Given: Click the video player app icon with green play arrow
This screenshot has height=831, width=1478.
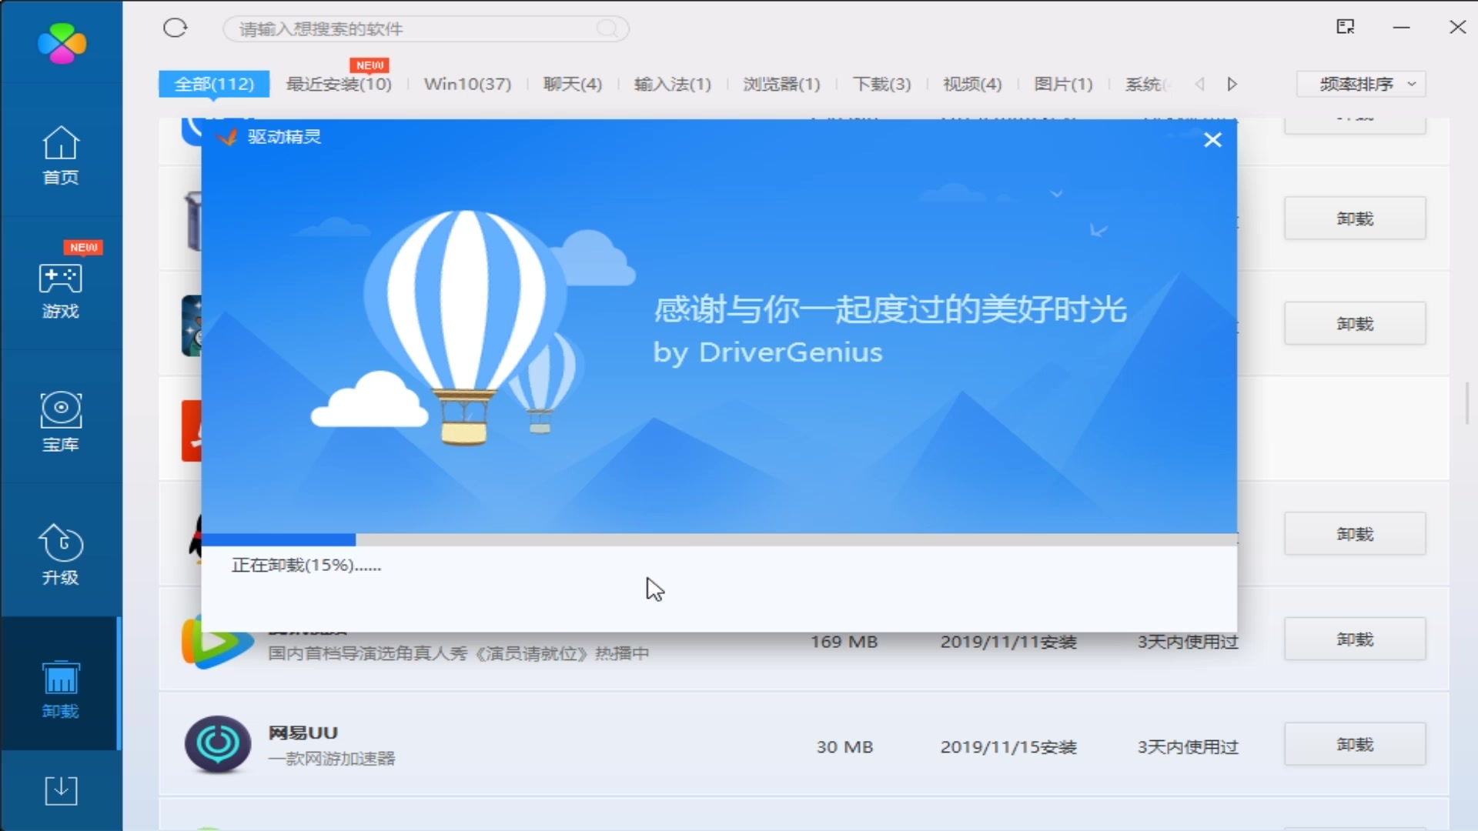Looking at the screenshot, I should 217,642.
